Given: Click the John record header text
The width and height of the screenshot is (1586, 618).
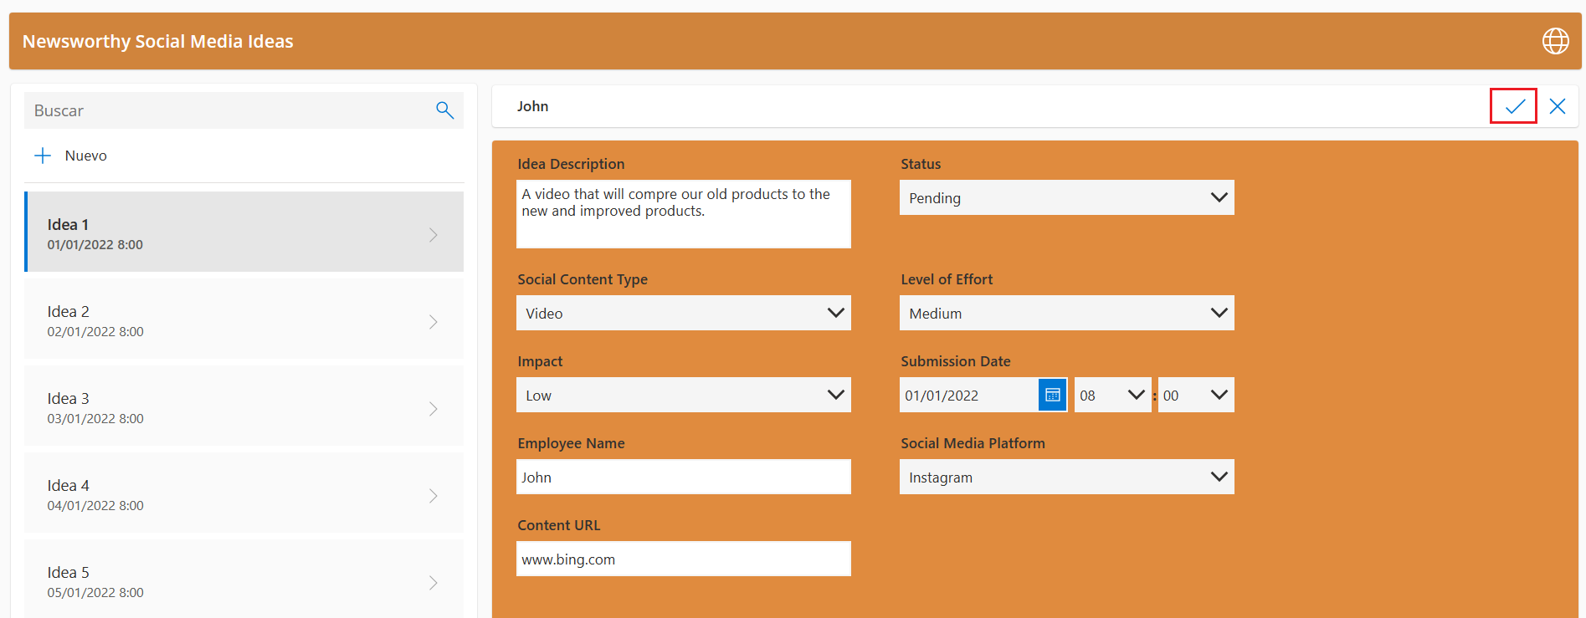Looking at the screenshot, I should (532, 106).
